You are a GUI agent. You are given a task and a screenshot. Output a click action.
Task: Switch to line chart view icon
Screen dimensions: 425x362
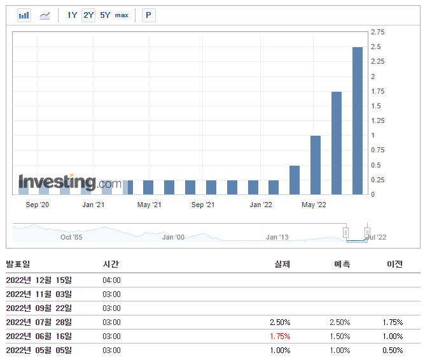coord(45,15)
